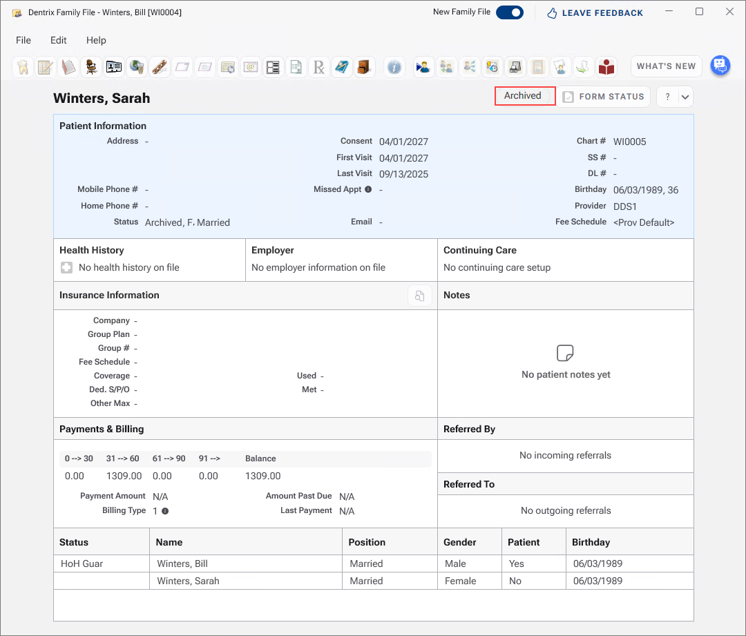The image size is (746, 636).
Task: Open the Rx prescriptions icon
Action: [x=318, y=67]
